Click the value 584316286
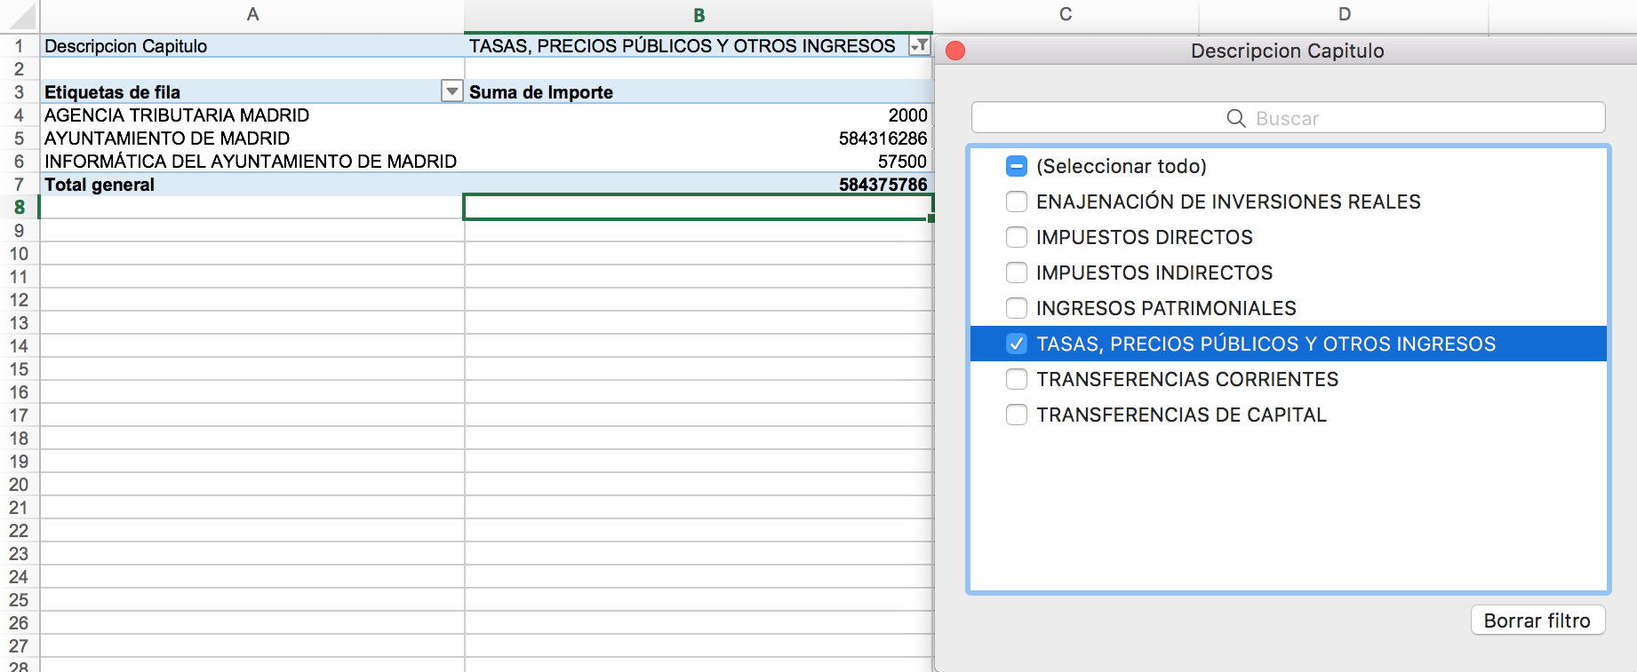This screenshot has height=672, width=1637. (882, 138)
